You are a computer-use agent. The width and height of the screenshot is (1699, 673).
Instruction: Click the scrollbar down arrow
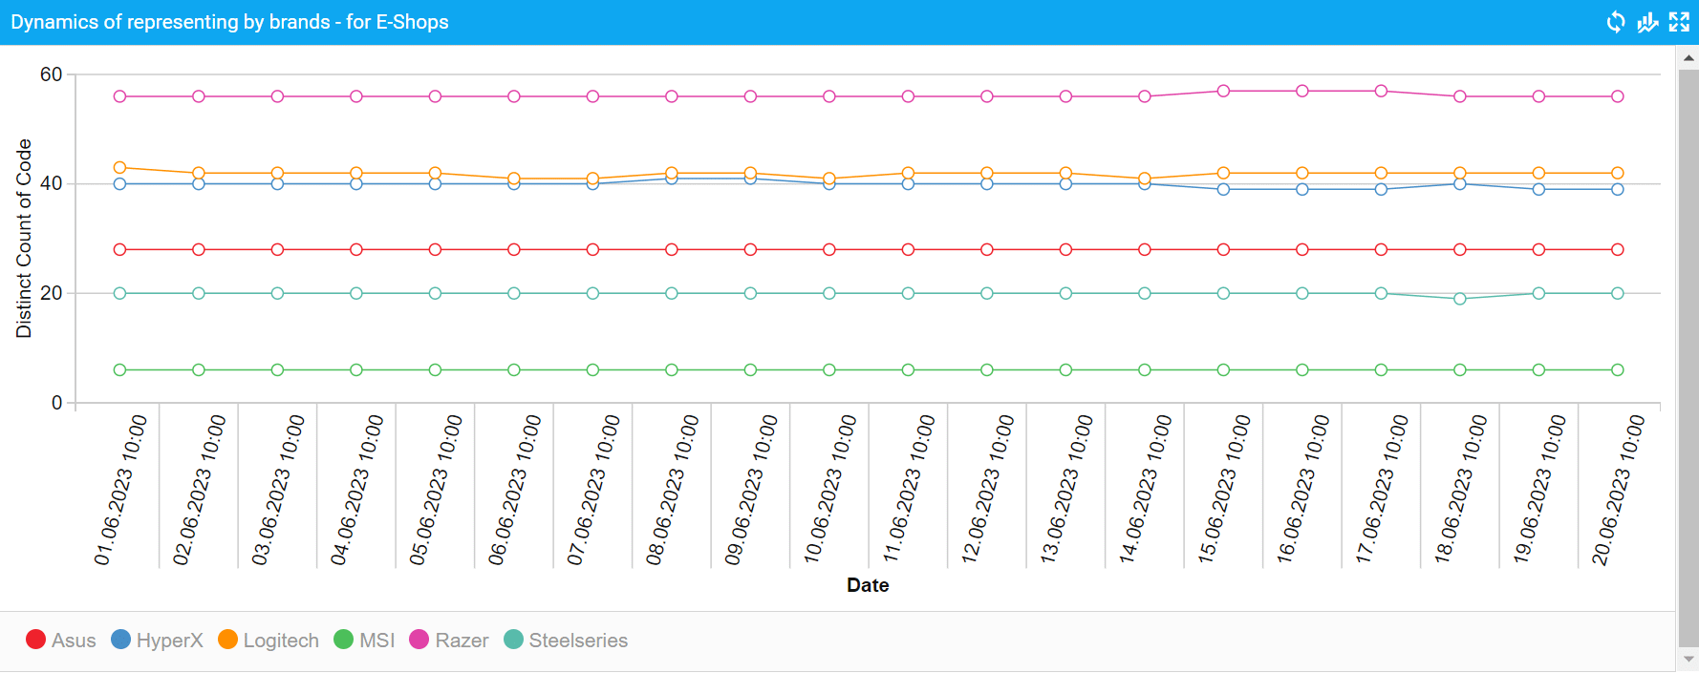(x=1688, y=659)
